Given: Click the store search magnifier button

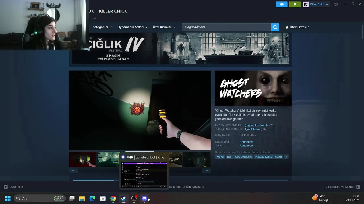Looking at the screenshot, I should tap(275, 27).
